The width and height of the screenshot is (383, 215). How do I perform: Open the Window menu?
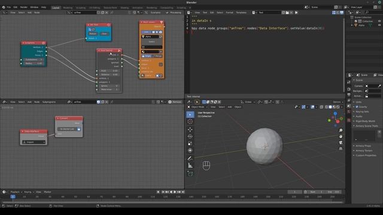coord(34,7)
